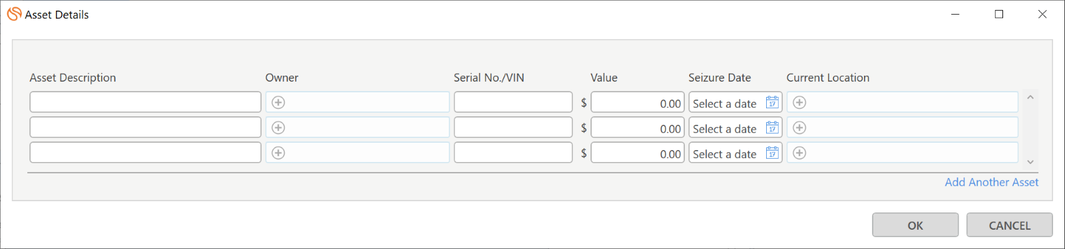Add current location for the first asset
This screenshot has width=1065, height=249.
pyautogui.click(x=799, y=102)
